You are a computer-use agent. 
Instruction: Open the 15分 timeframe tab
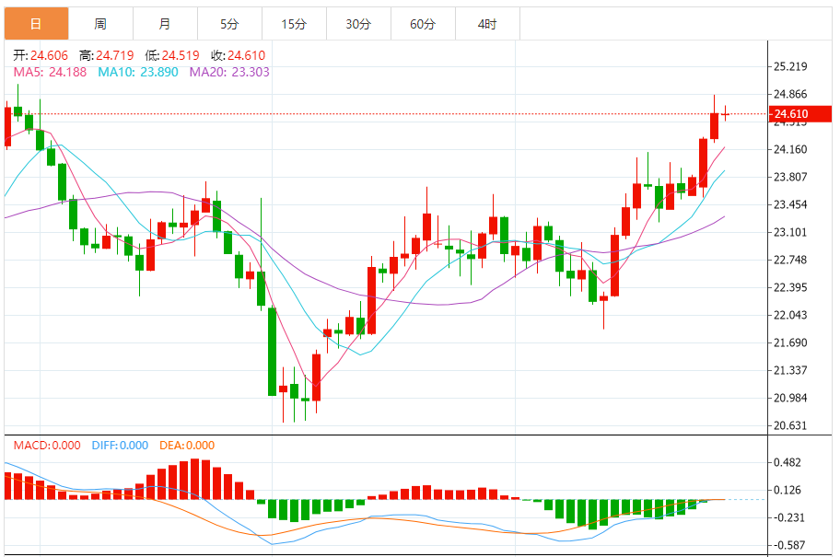tap(294, 24)
